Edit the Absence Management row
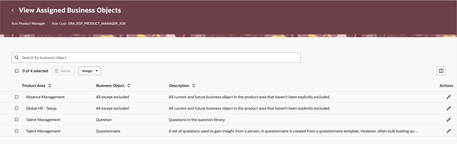 (448, 97)
